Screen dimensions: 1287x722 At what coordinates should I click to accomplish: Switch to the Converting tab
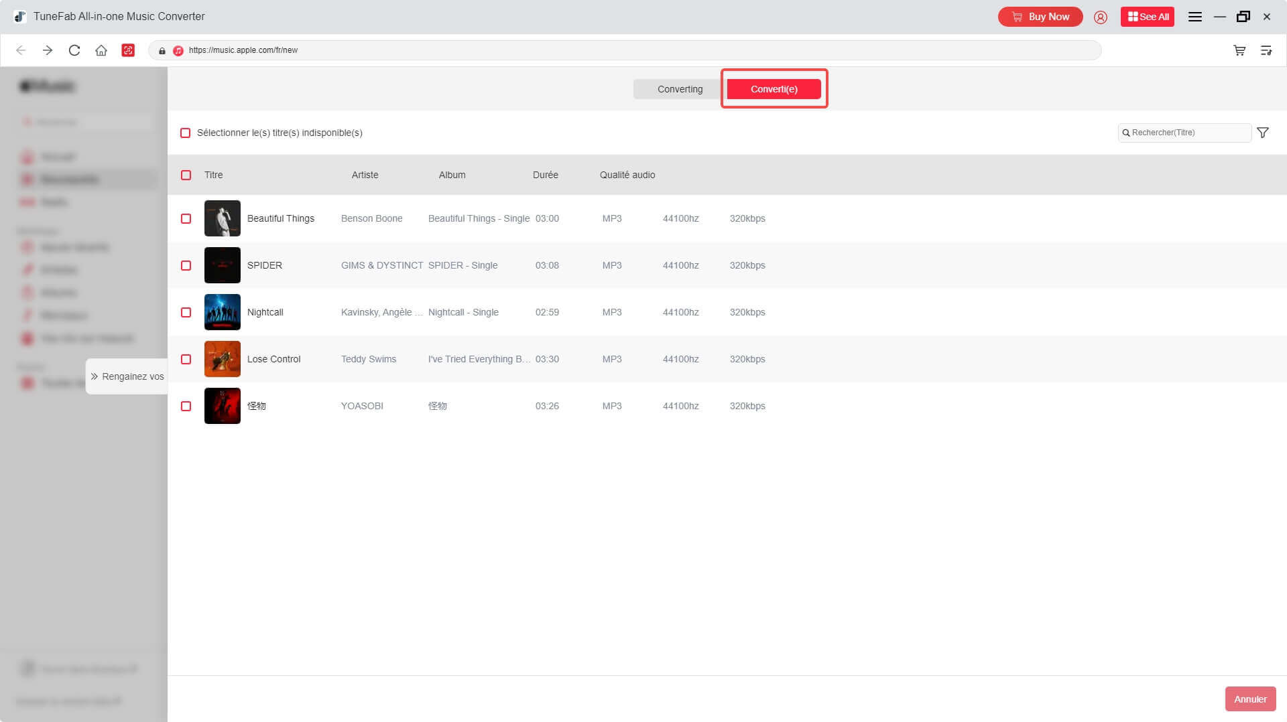coord(680,89)
